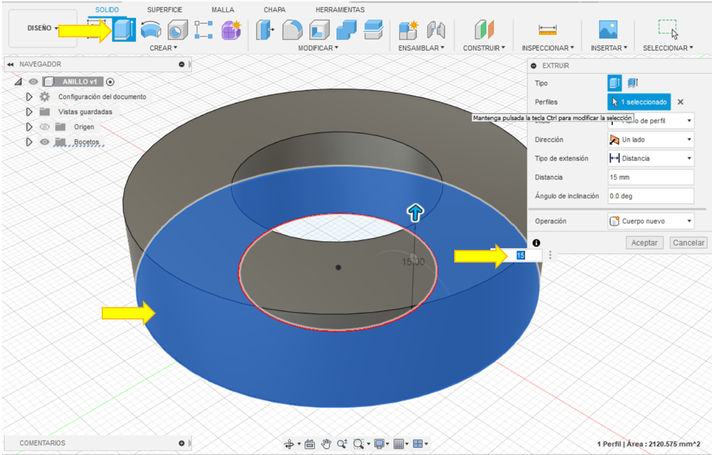The image size is (712, 455).
Task: Open the CREAR menu
Action: click(x=164, y=48)
